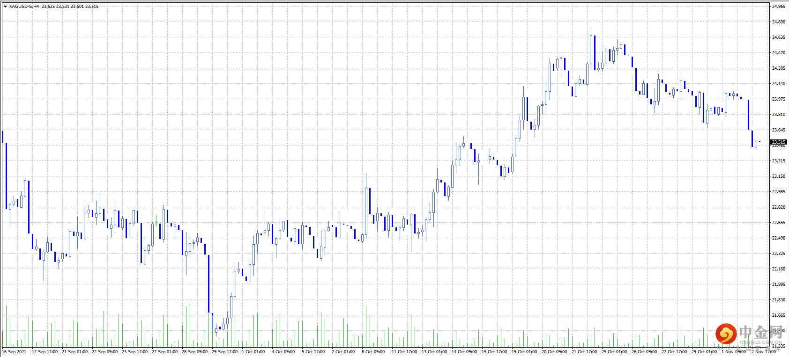Click the current price tag 23.515
This screenshot has height=357, width=789.
[779, 142]
